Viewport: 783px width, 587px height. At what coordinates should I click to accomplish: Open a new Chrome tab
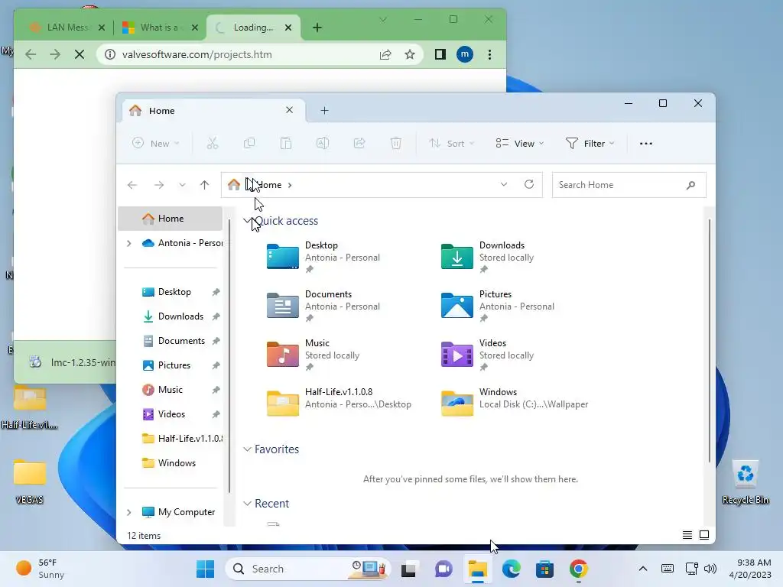317,28
